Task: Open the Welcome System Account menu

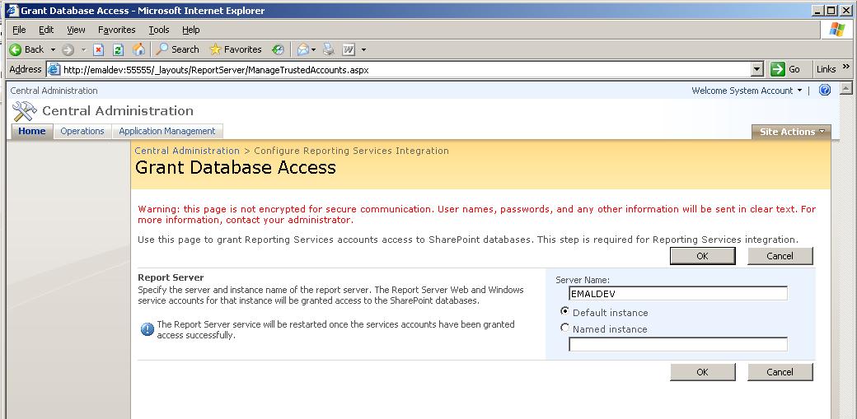Action: [747, 91]
